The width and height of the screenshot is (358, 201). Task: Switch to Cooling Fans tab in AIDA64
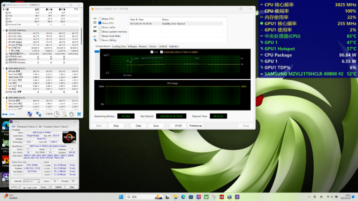point(119,47)
